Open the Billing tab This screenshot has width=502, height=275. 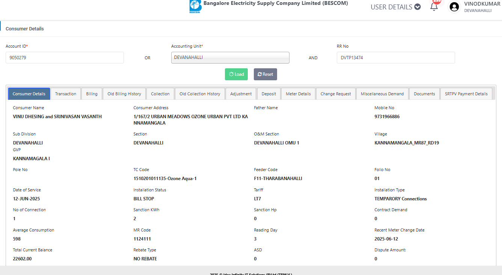tap(92, 94)
